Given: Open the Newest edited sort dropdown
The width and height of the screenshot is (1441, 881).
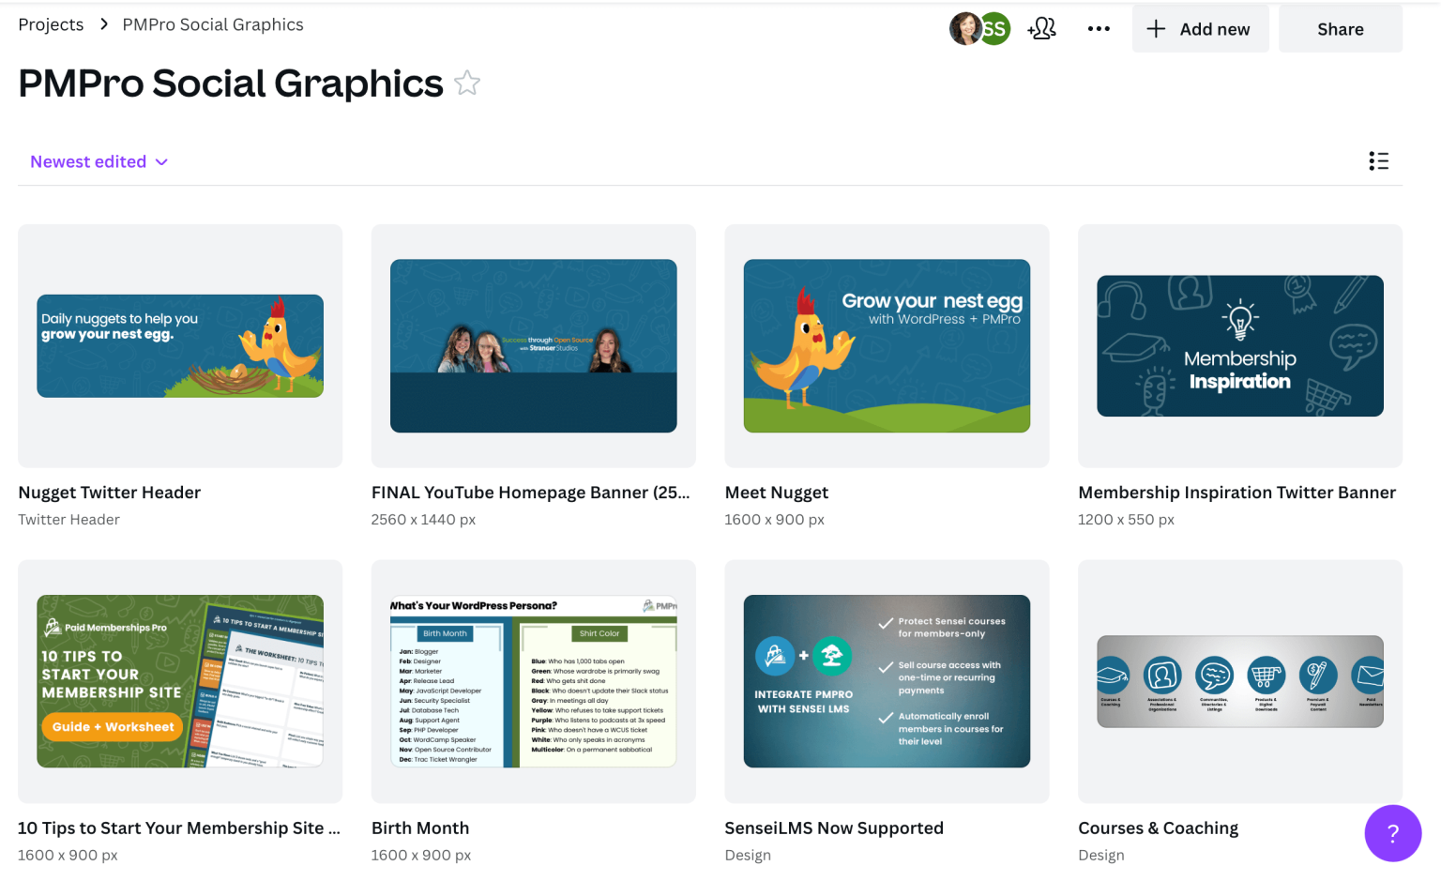Looking at the screenshot, I should [99, 161].
